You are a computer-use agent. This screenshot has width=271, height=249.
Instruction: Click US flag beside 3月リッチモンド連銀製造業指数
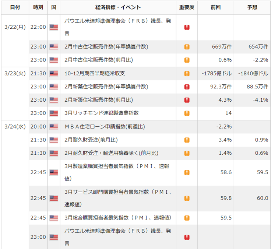point(54,113)
